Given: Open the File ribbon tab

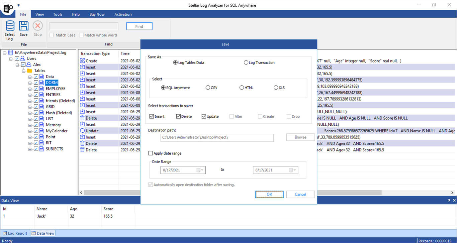Looking at the screenshot, I should tap(23, 14).
